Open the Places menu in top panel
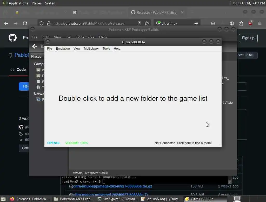Image resolution: width=266 pixels, height=202 pixels. pyautogui.click(x=36, y=3)
